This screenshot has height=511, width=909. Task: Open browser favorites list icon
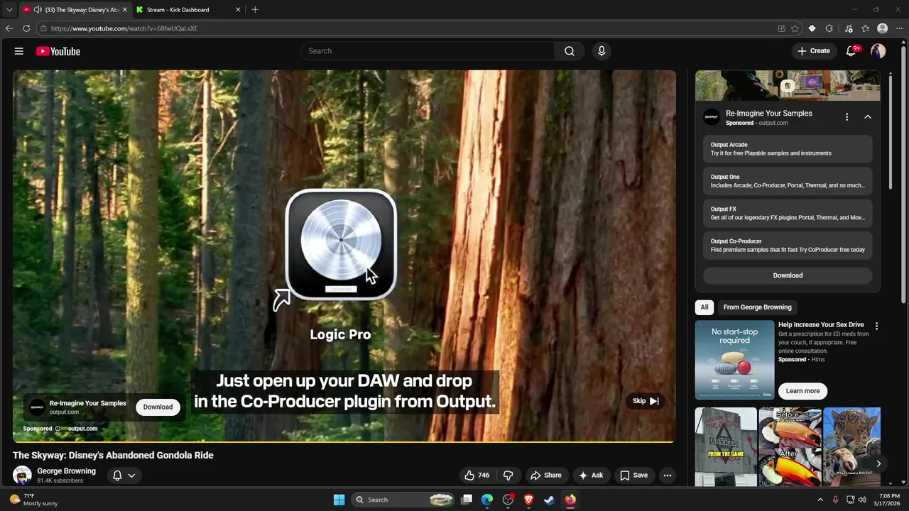click(865, 28)
